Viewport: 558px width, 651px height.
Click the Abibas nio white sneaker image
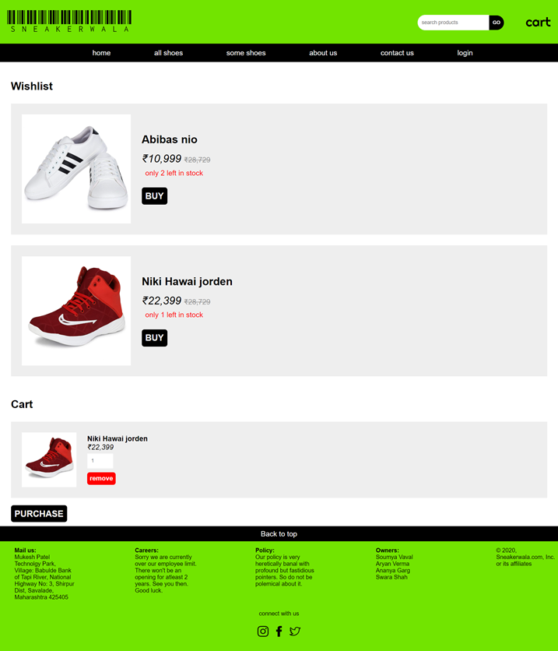coord(76,169)
